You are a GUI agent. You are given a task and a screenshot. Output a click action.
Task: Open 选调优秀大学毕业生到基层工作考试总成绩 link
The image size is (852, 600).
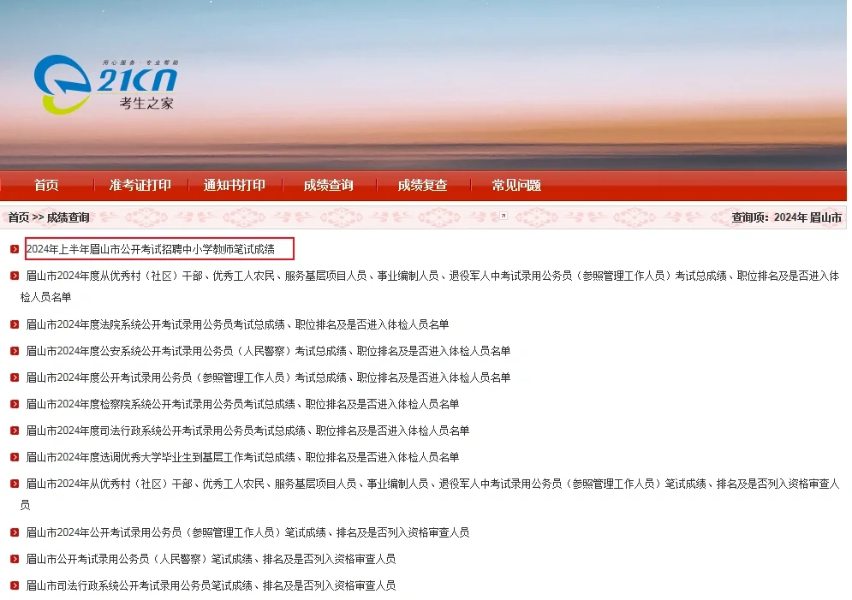tap(242, 457)
